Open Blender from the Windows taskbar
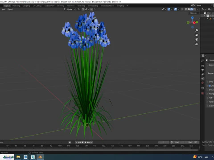The height and width of the screenshot is (160, 214). [40, 157]
